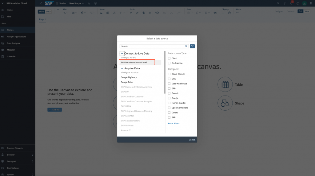
Task: Open the help question mark icon
Action: (x=298, y=3)
